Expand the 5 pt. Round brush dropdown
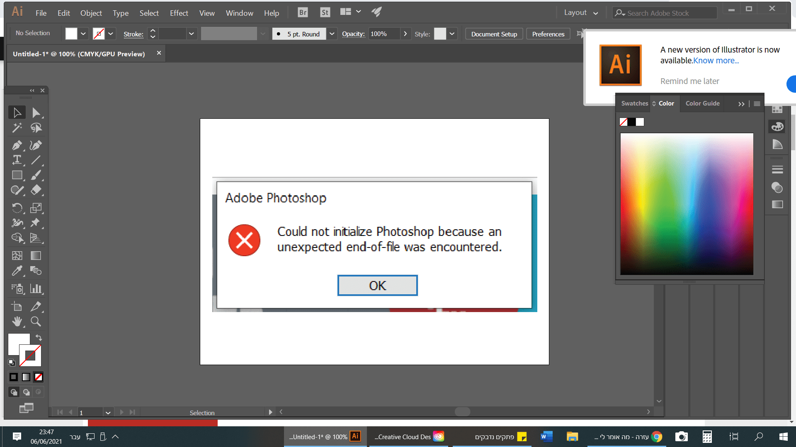Viewport: 796px width, 447px height. 332,34
